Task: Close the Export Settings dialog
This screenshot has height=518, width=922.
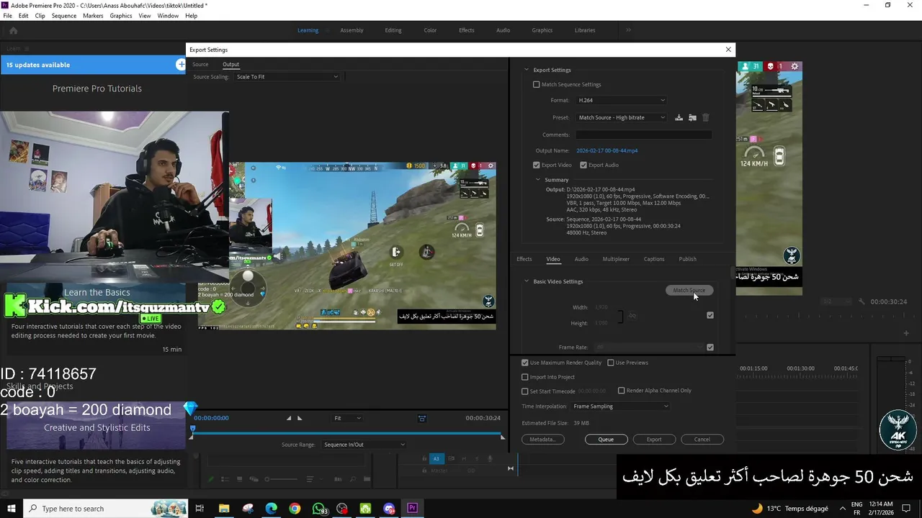Action: click(728, 50)
